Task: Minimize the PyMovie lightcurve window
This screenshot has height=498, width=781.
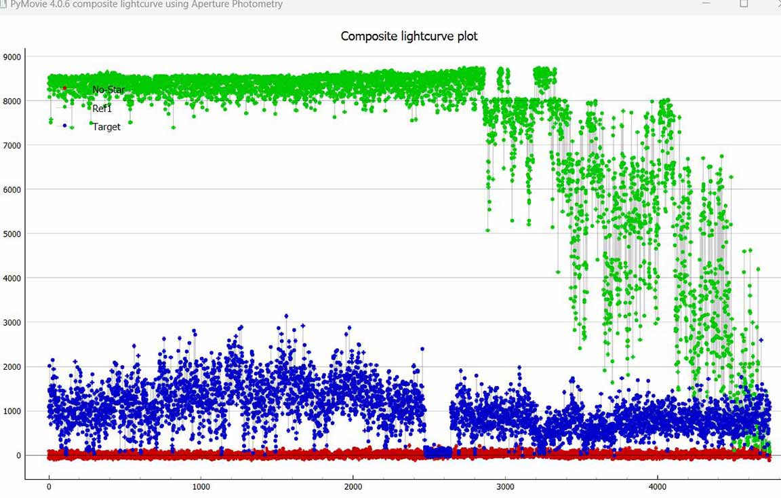Action: coord(707,3)
